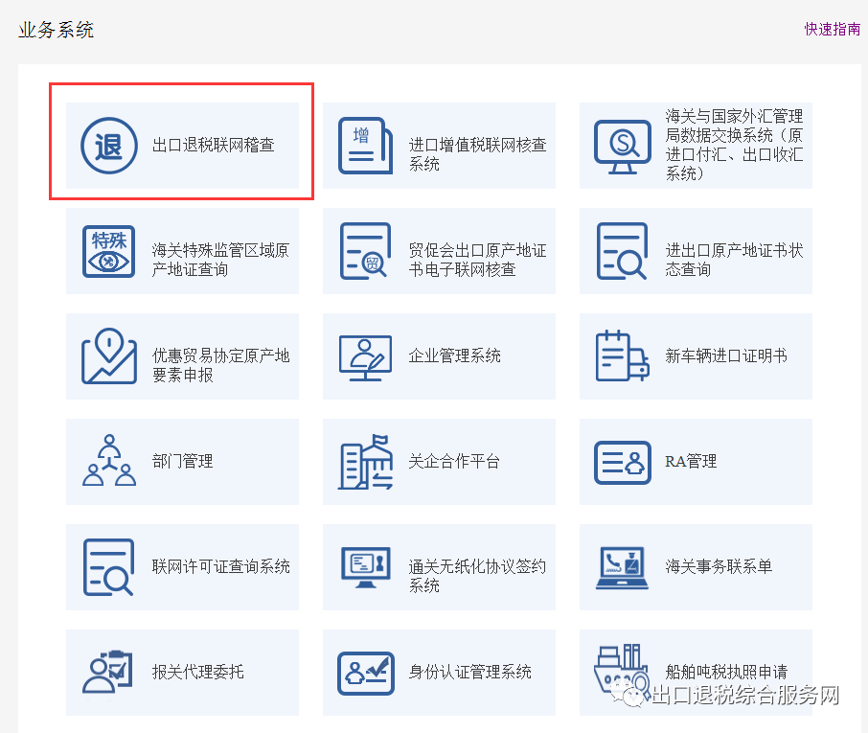The image size is (868, 733).
Task: Click the 企业管理系统 monitor icon
Action: (365, 356)
